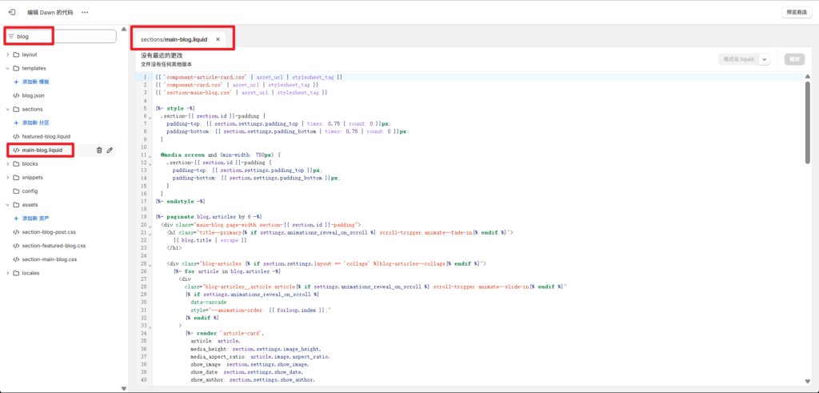Select the templates folder icon
819x393 pixels.
[x=16, y=68]
